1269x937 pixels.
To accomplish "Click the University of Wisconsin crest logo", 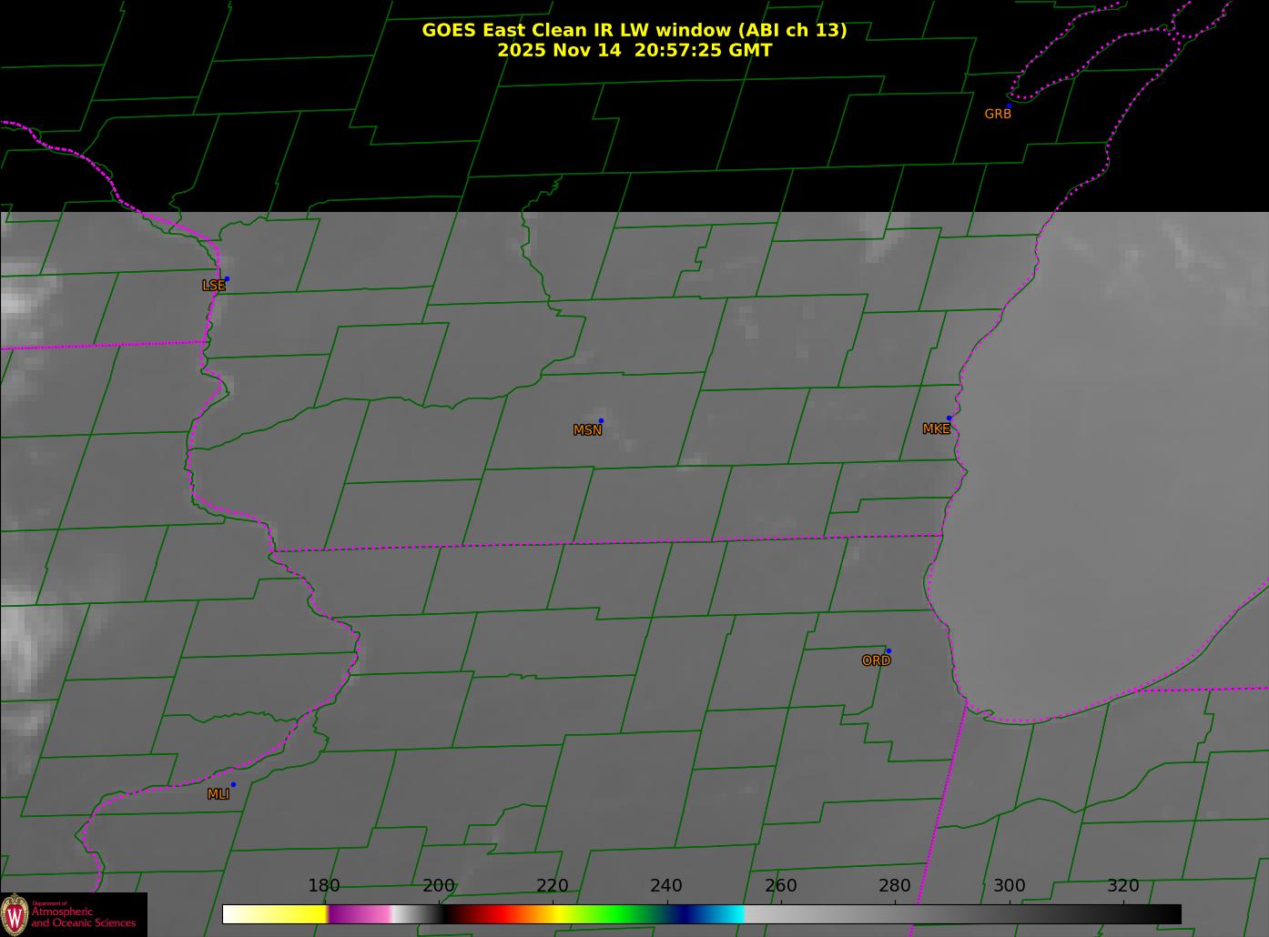I will [x=15, y=913].
